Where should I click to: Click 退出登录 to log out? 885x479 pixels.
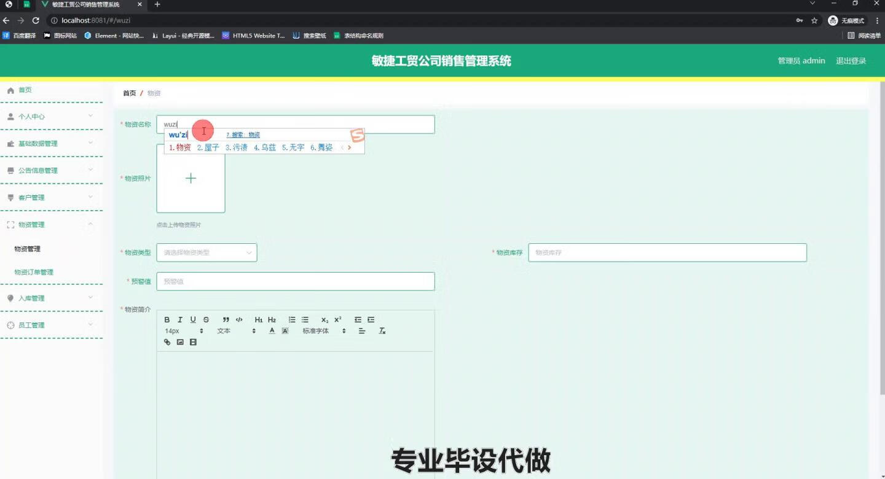pyautogui.click(x=851, y=60)
